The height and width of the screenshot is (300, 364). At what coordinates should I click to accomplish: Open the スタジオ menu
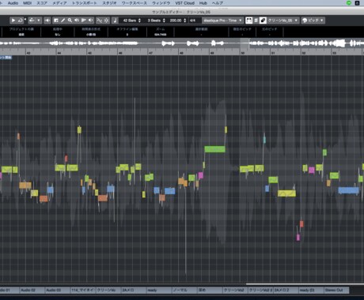tap(109, 3)
